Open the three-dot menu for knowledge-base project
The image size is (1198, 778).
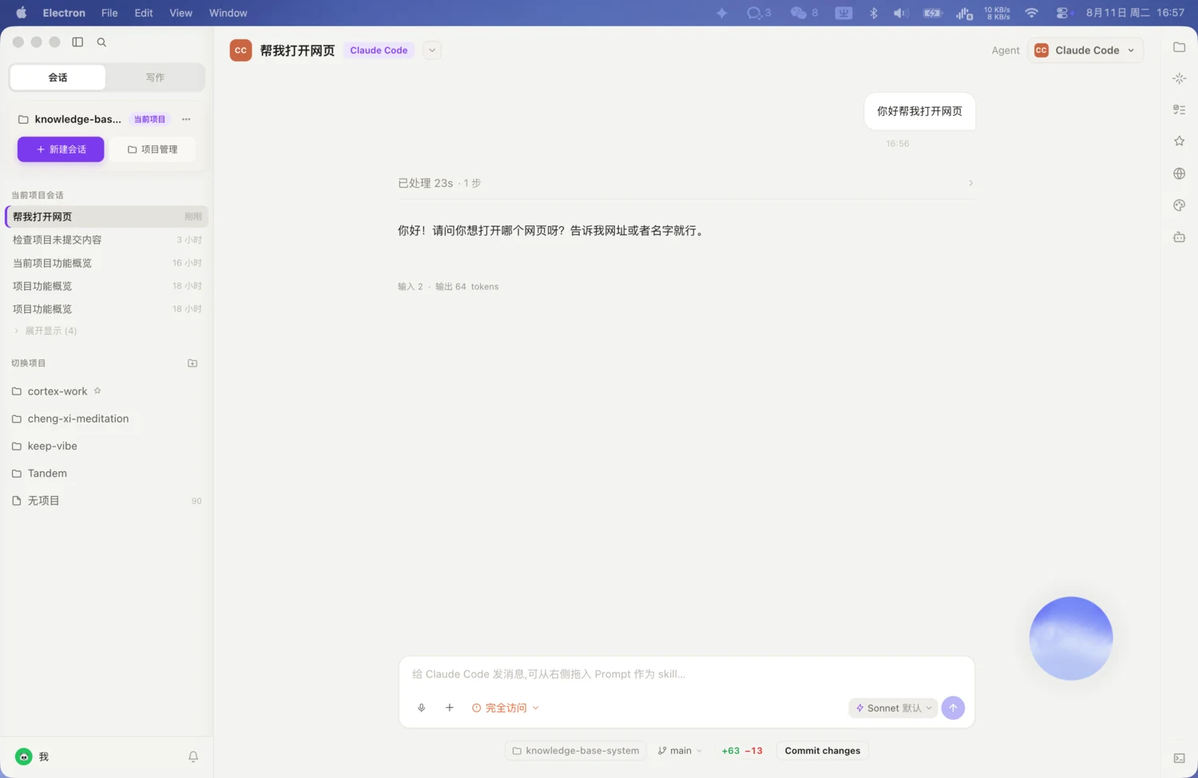186,120
